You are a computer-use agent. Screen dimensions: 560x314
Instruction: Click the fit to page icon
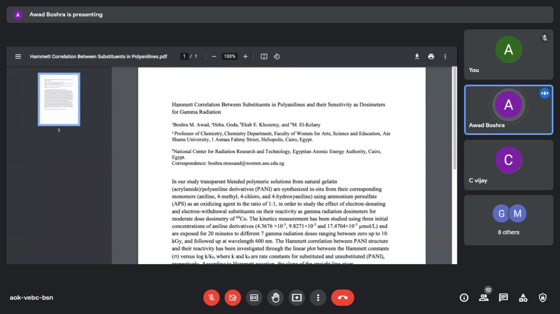tap(264, 56)
